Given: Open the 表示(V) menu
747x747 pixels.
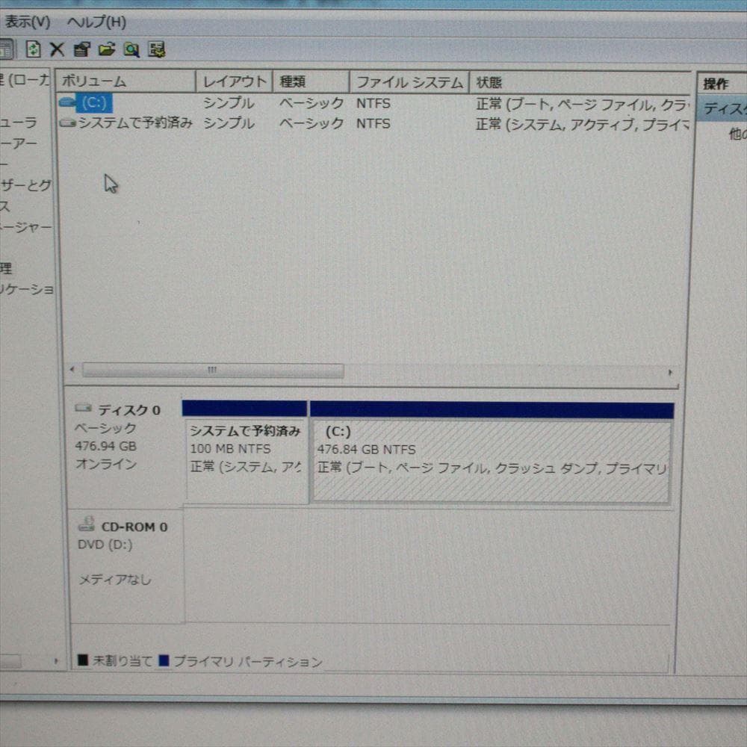Looking at the screenshot, I should tap(25, 23).
